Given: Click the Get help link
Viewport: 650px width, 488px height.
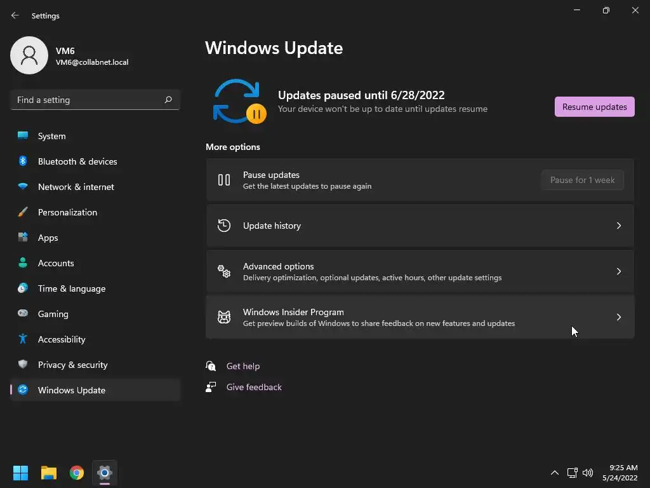Looking at the screenshot, I should point(243,366).
